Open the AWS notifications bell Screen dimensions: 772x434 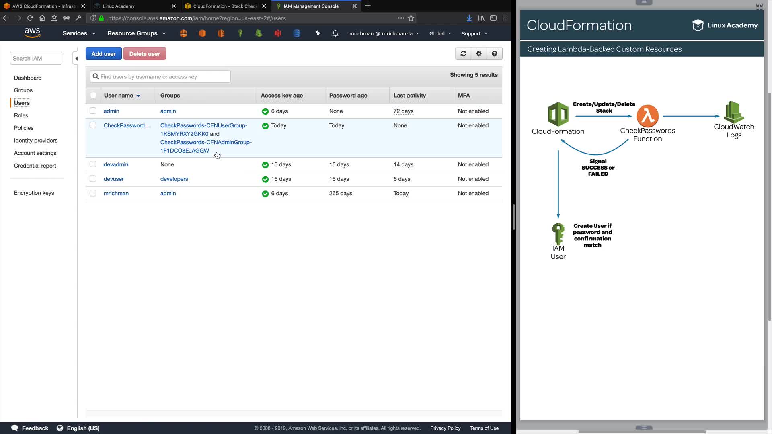coord(335,33)
